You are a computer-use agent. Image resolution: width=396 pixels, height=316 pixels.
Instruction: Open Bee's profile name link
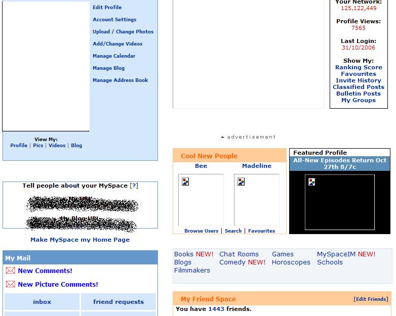tap(201, 166)
